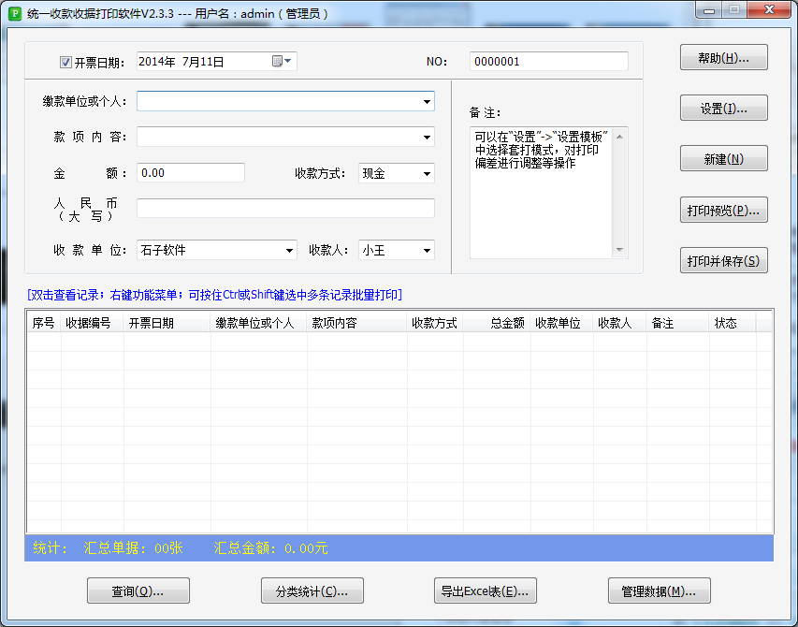The width and height of the screenshot is (798, 627).
Task: Open the 款项内容 dropdown list
Action: (x=427, y=137)
